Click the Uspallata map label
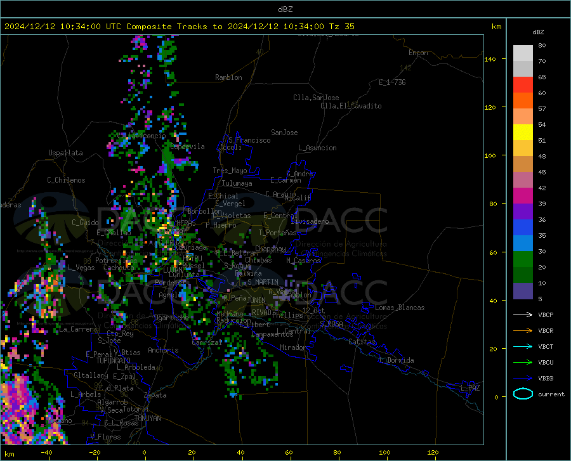The width and height of the screenshot is (571, 461). pyautogui.click(x=65, y=153)
